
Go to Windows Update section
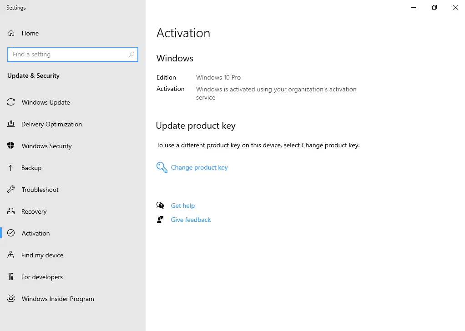(x=73, y=102)
